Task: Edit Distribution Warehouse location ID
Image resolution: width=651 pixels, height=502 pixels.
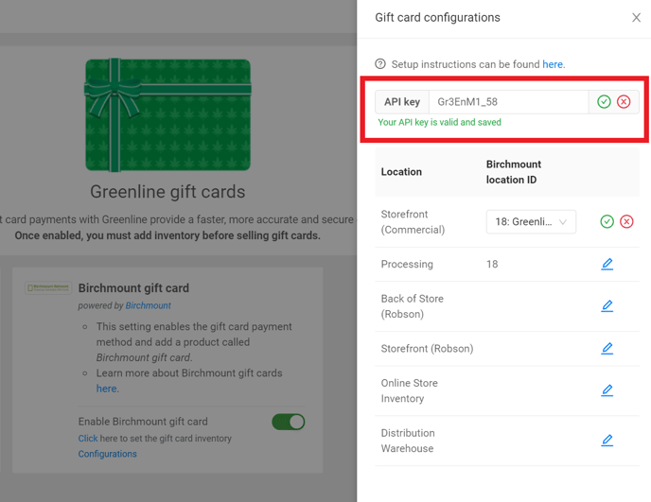Action: point(607,441)
